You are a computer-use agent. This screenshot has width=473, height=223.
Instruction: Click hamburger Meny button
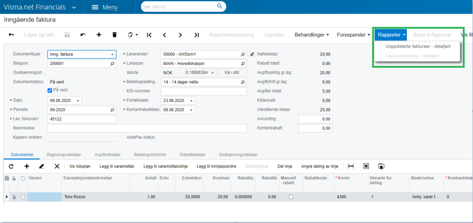[x=105, y=8]
